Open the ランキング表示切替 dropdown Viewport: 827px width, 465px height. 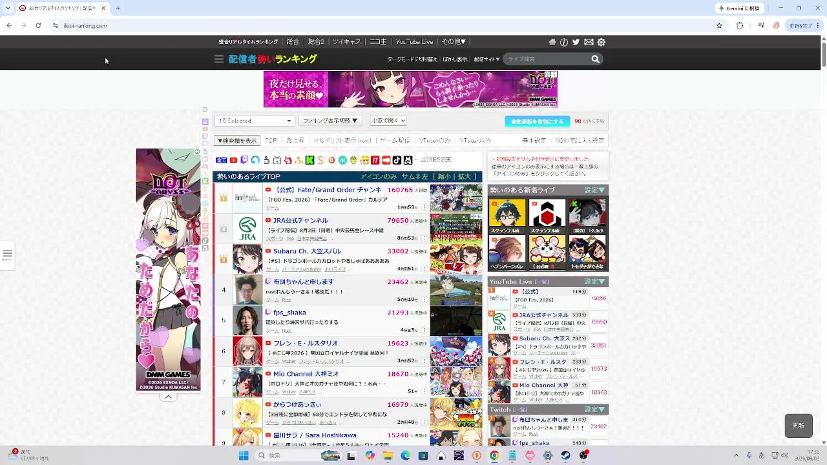pos(330,121)
